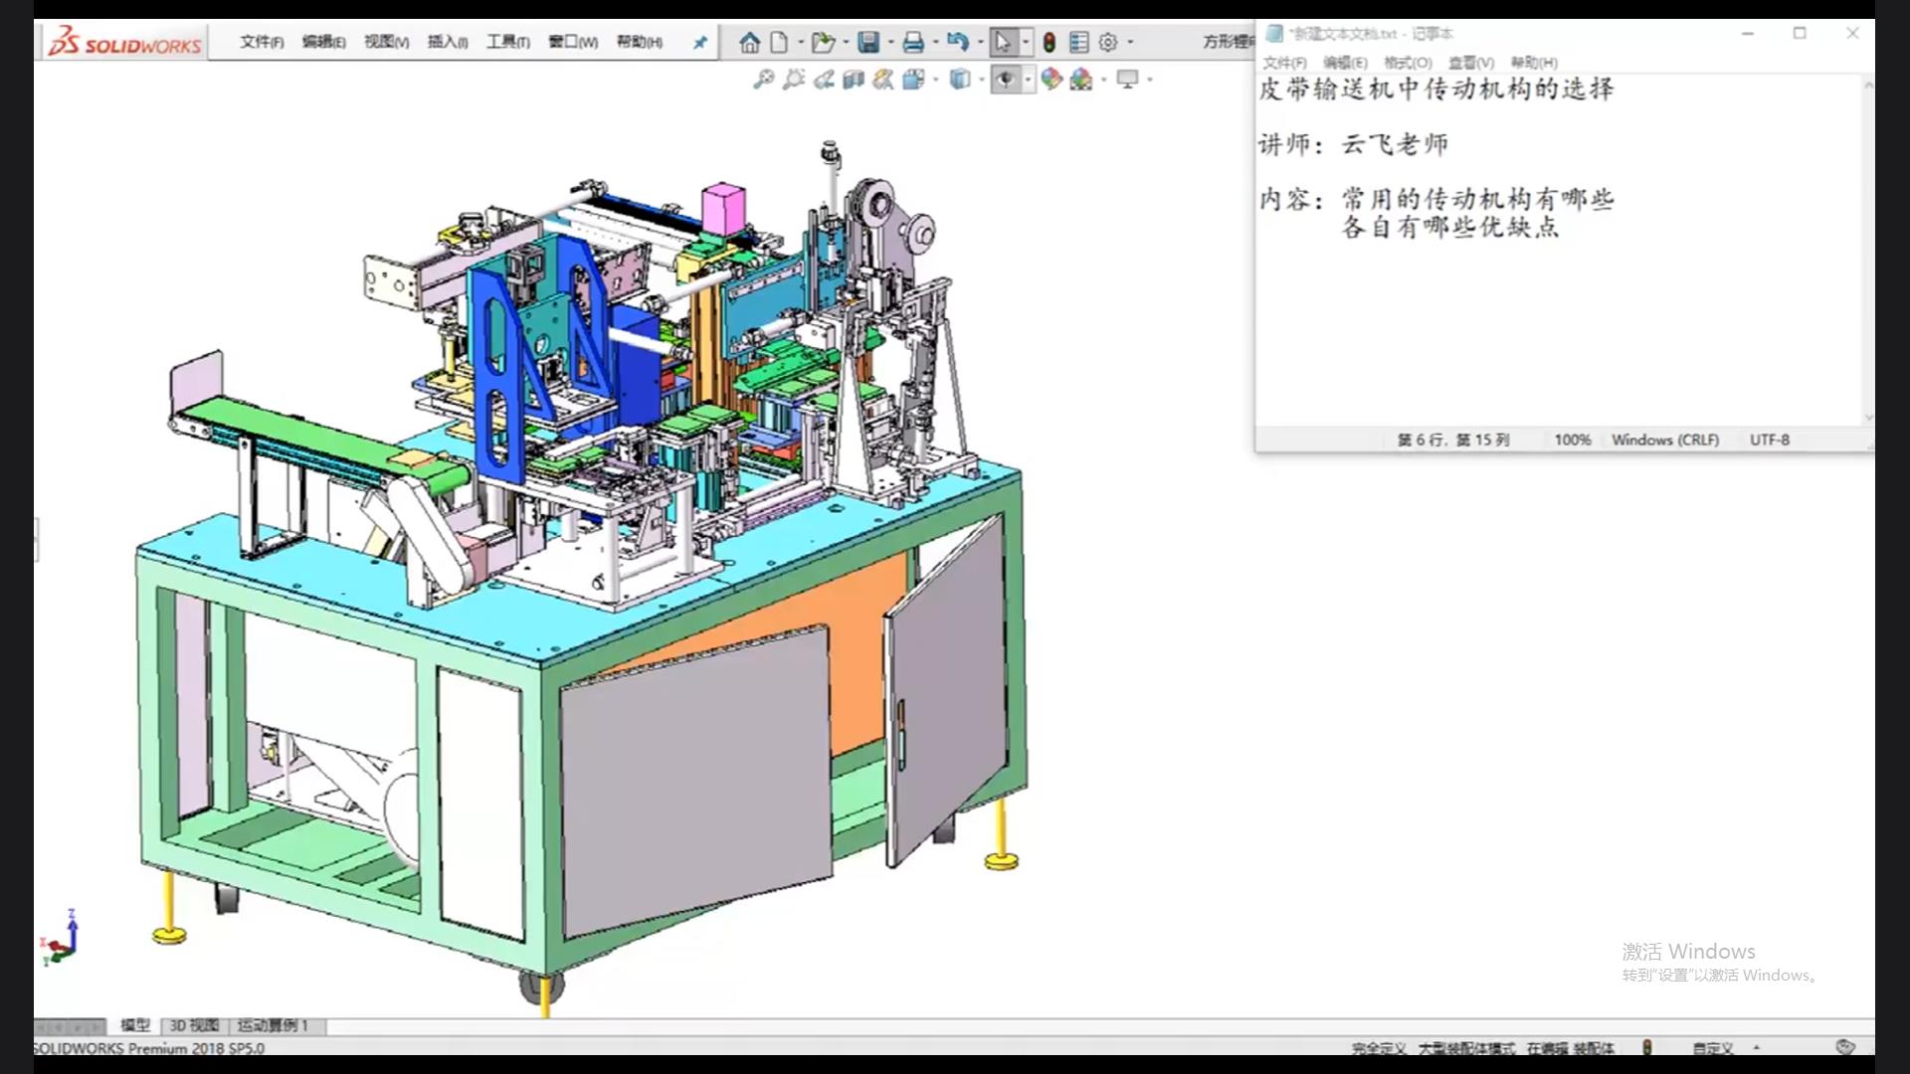This screenshot has width=1910, height=1074.
Task: Click the View Orientation icon
Action: [913, 79]
